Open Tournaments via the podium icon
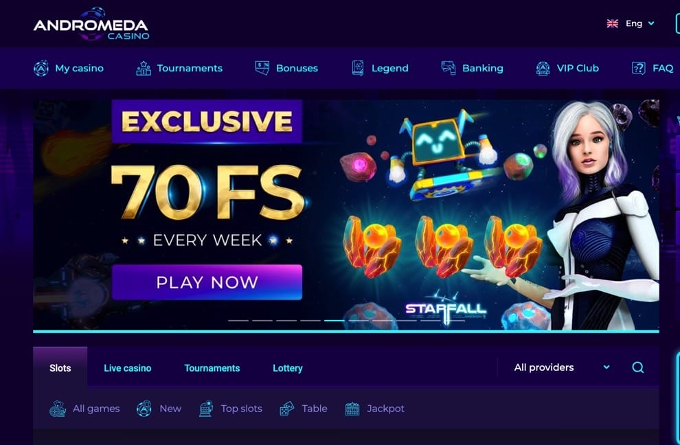Viewport: 680px width, 445px height. tap(144, 68)
